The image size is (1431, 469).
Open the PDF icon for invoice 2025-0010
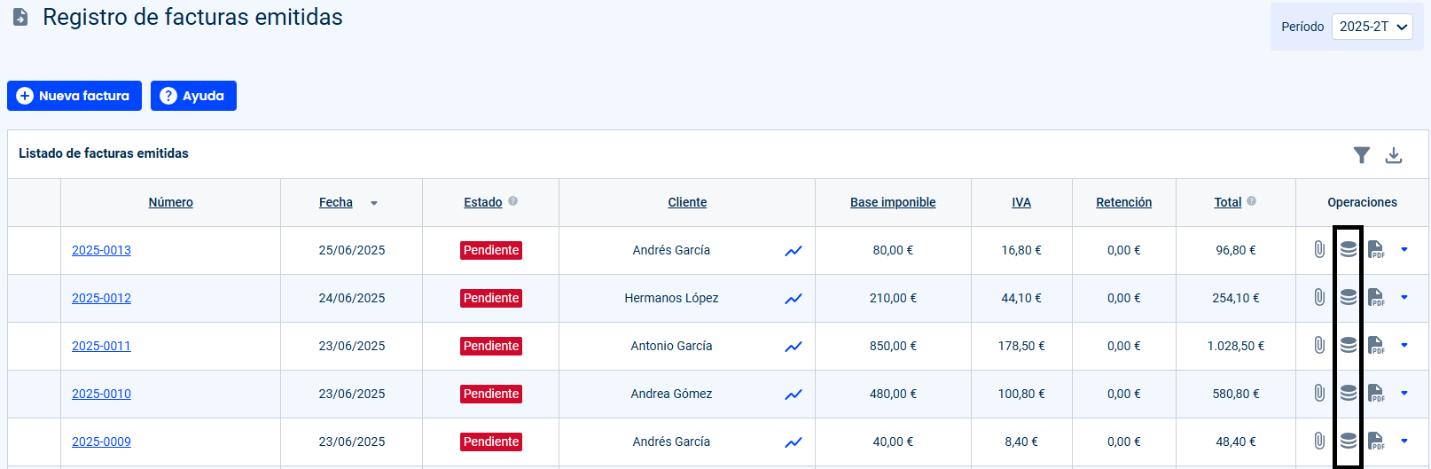pyautogui.click(x=1376, y=394)
